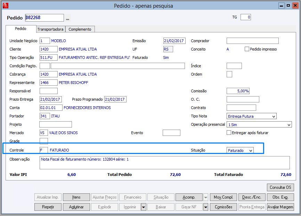
Task: Click the red application icon in the title bar
Action: [x=6, y=6]
